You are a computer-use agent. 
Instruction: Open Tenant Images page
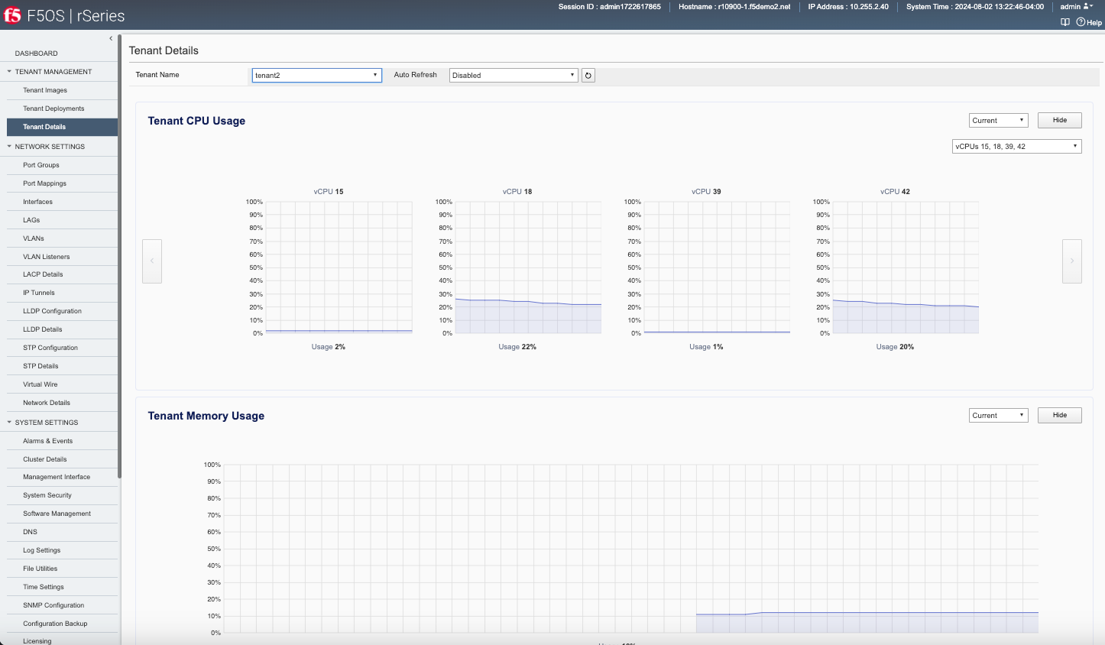62,90
